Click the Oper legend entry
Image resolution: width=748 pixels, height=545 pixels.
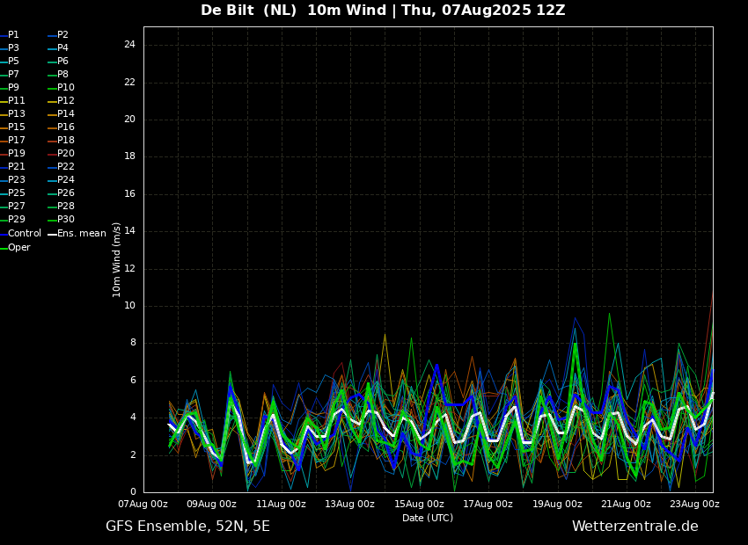pos(15,247)
